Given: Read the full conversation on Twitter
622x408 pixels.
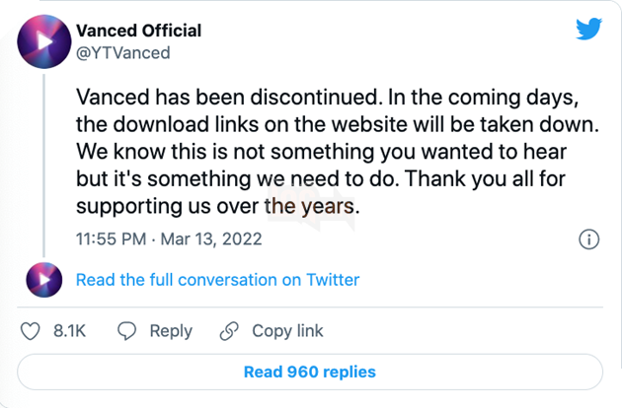Looking at the screenshot, I should (217, 280).
